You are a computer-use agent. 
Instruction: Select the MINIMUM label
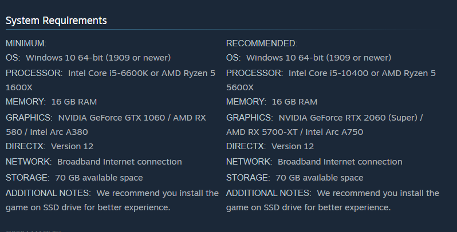pyautogui.click(x=26, y=43)
